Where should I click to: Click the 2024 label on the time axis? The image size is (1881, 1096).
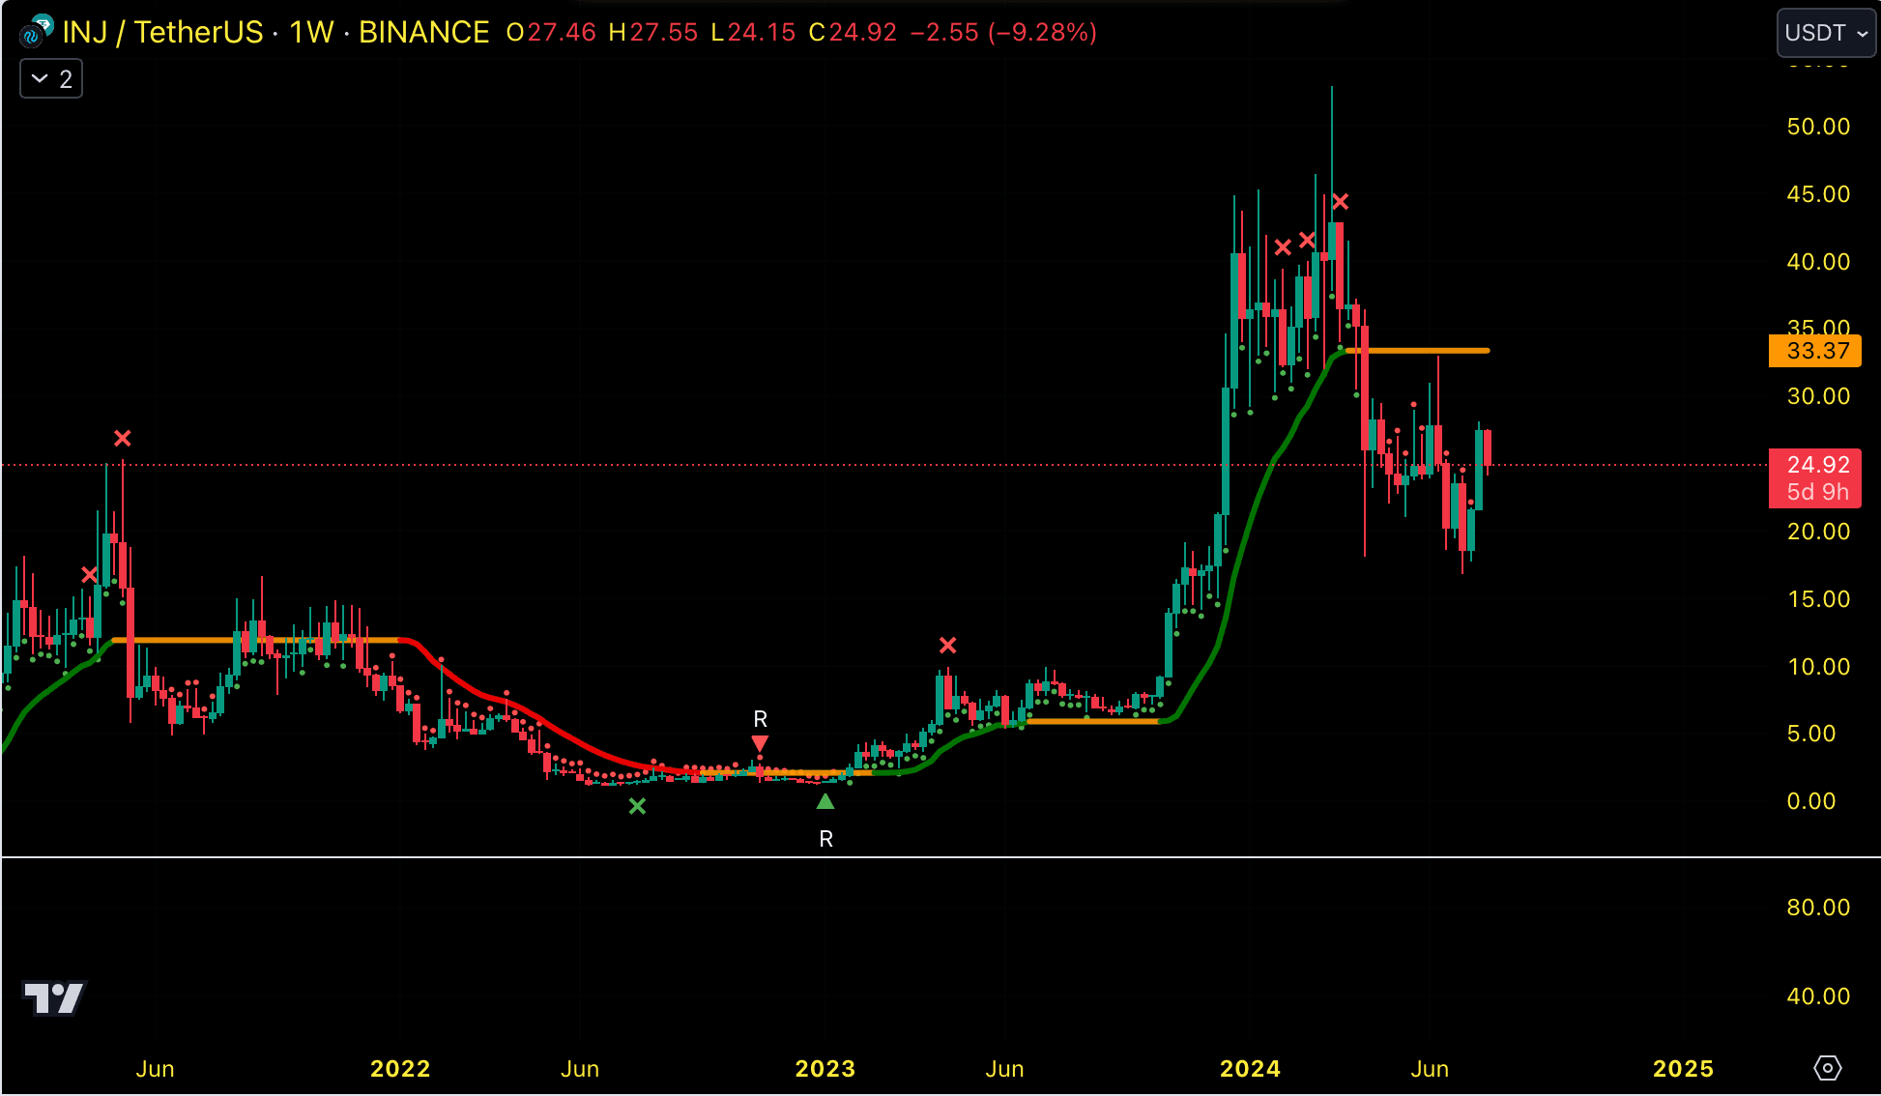1250,1069
